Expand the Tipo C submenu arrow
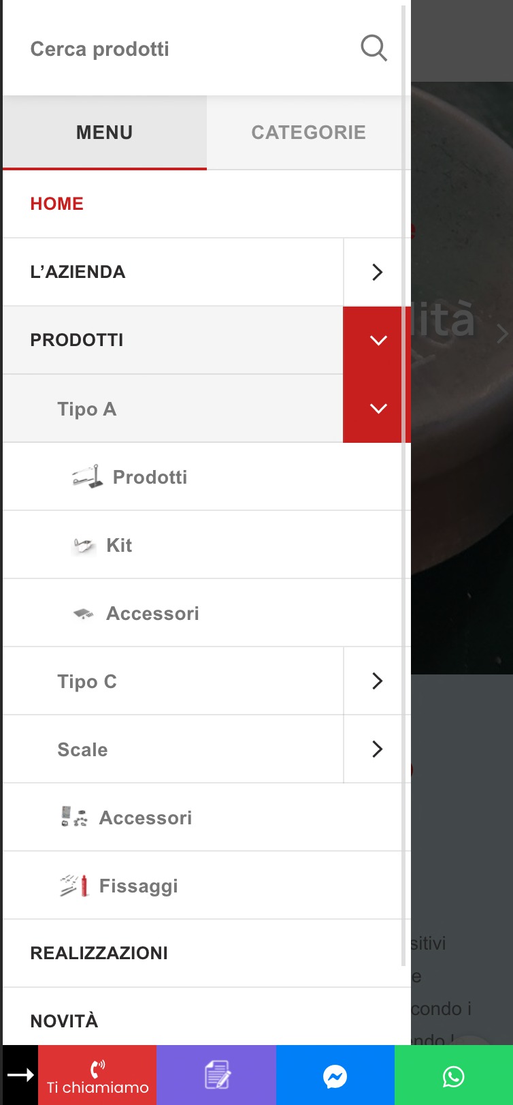513x1105 pixels. pos(377,681)
